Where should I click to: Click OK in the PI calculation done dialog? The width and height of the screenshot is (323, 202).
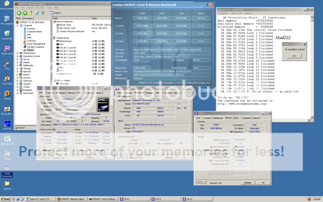tap(294, 56)
